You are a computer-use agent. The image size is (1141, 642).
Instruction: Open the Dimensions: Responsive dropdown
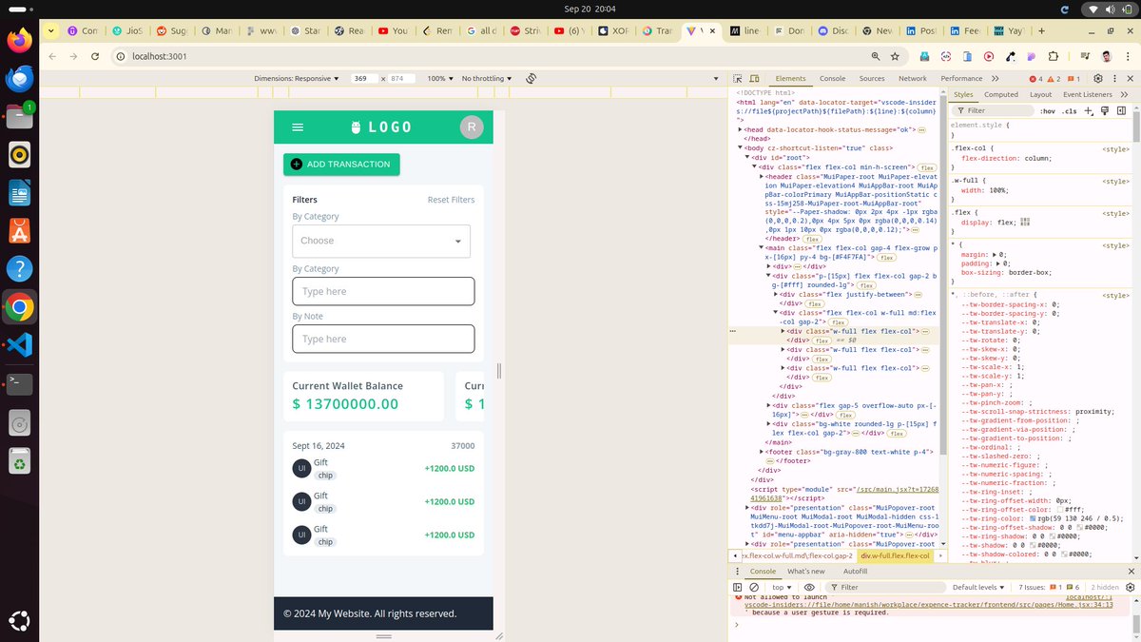(297, 79)
